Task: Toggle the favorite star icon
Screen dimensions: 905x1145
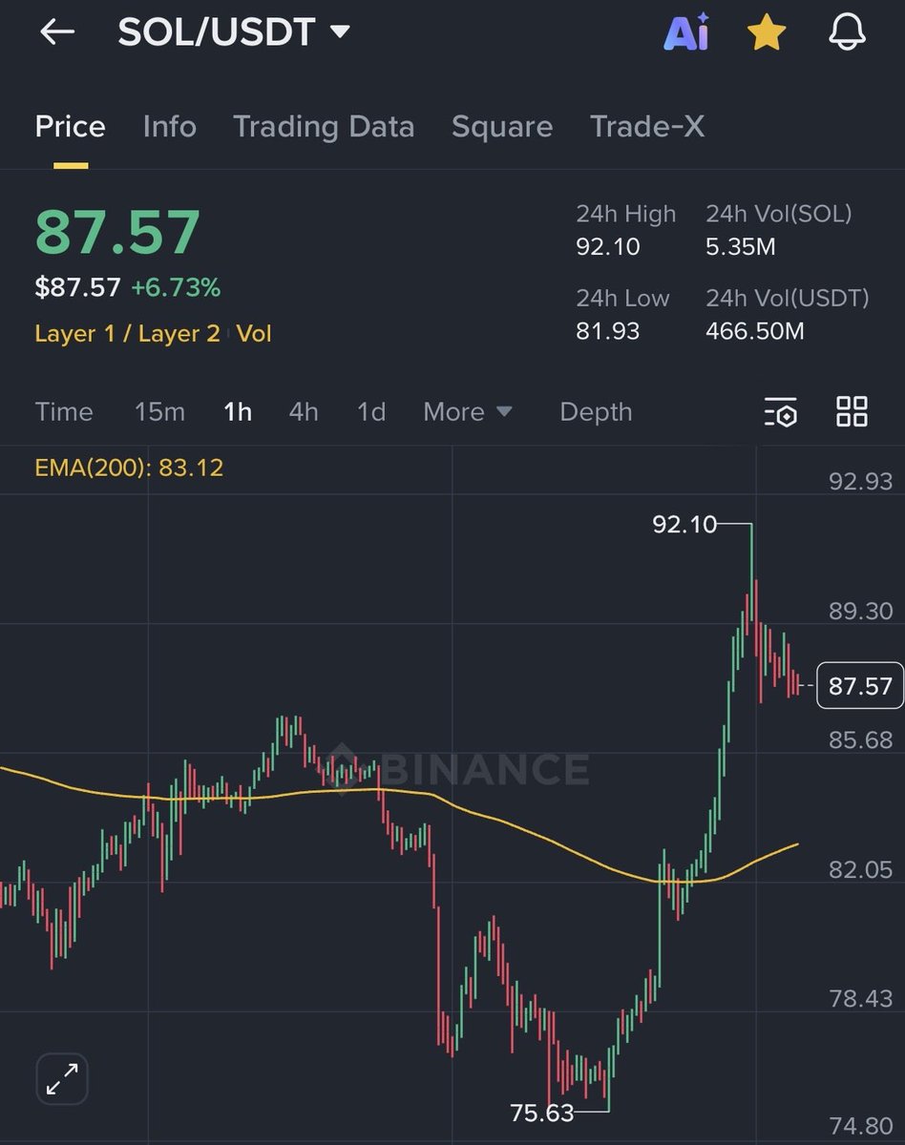Action: click(766, 32)
